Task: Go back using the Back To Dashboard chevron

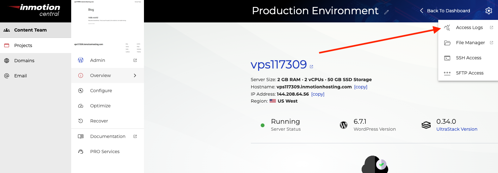Action: coord(421,11)
